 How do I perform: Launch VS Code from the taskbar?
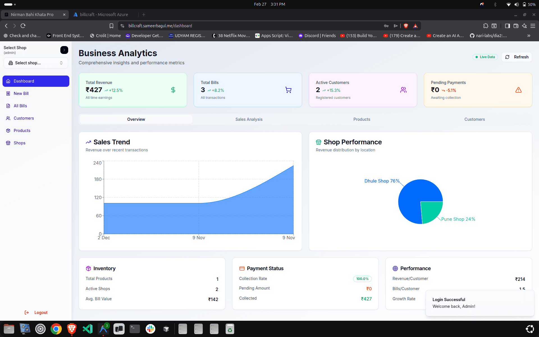click(x=87, y=329)
